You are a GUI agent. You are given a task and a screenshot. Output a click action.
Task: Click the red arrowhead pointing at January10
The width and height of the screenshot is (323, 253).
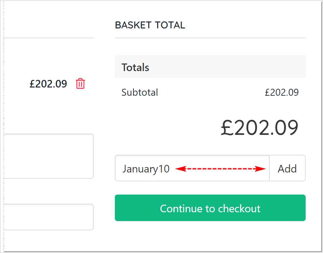[181, 169]
